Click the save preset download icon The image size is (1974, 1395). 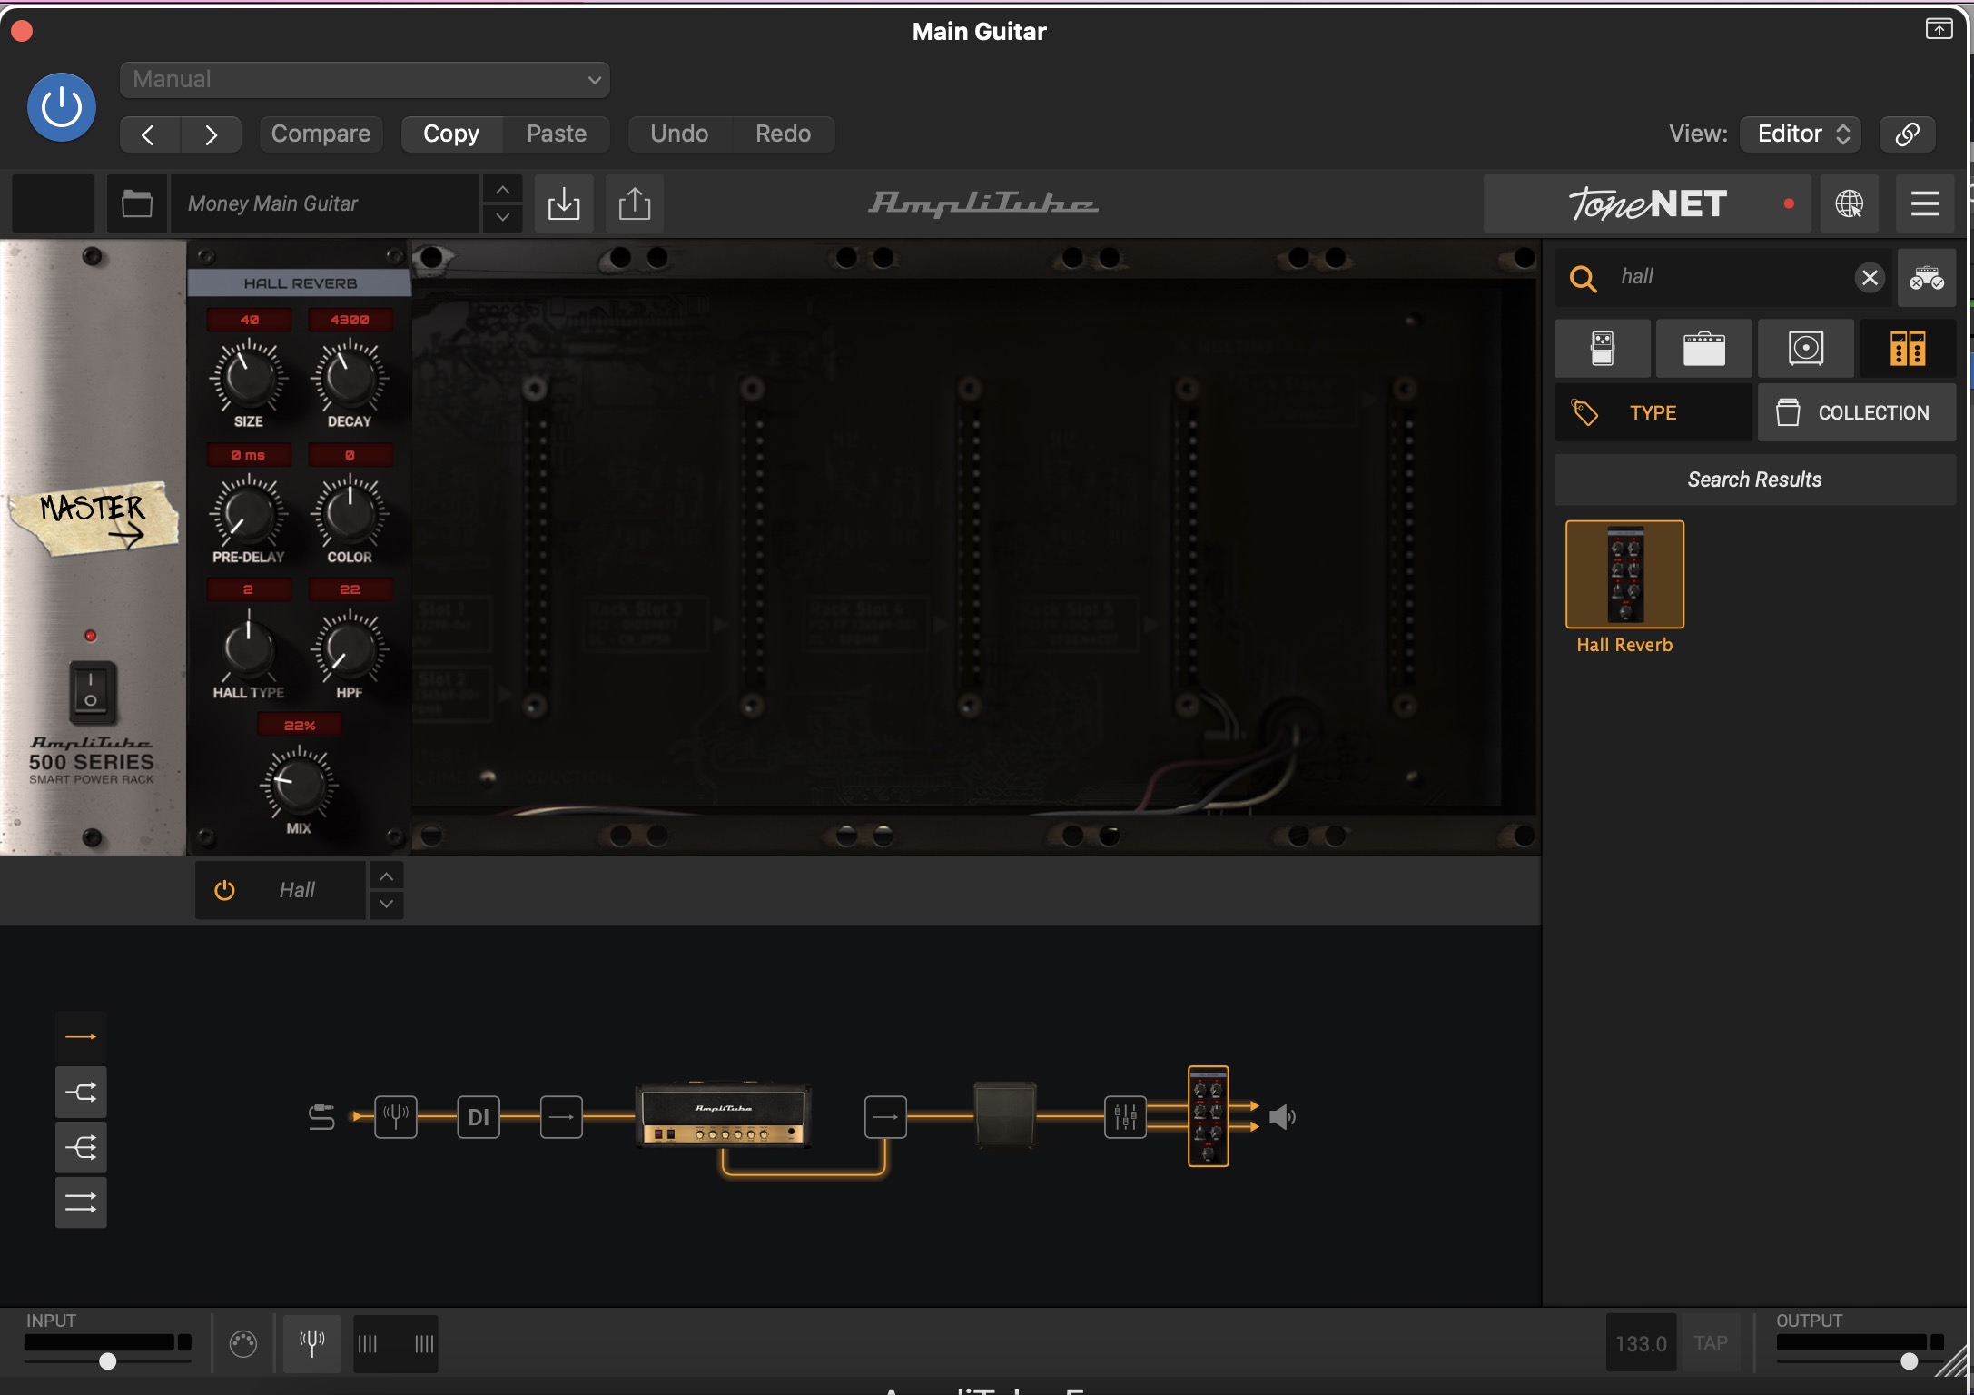click(564, 203)
